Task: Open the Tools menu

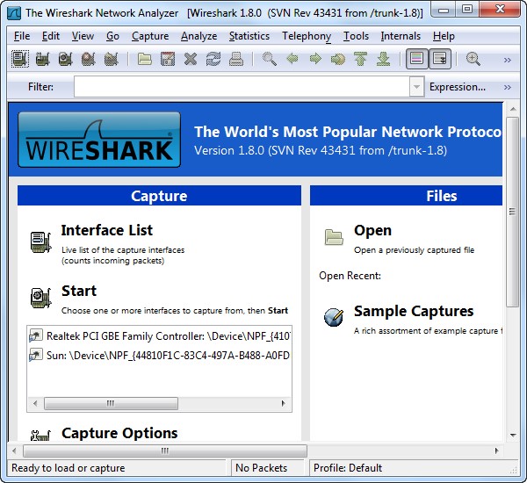Action: point(356,36)
